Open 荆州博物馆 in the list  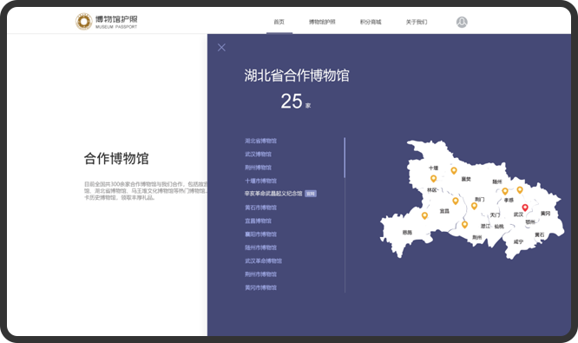pyautogui.click(x=258, y=168)
